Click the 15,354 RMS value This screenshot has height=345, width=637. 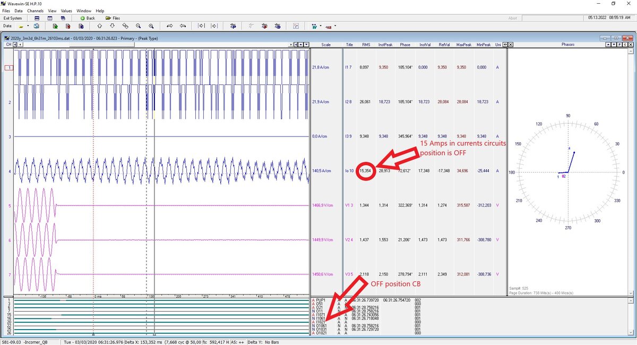(365, 171)
